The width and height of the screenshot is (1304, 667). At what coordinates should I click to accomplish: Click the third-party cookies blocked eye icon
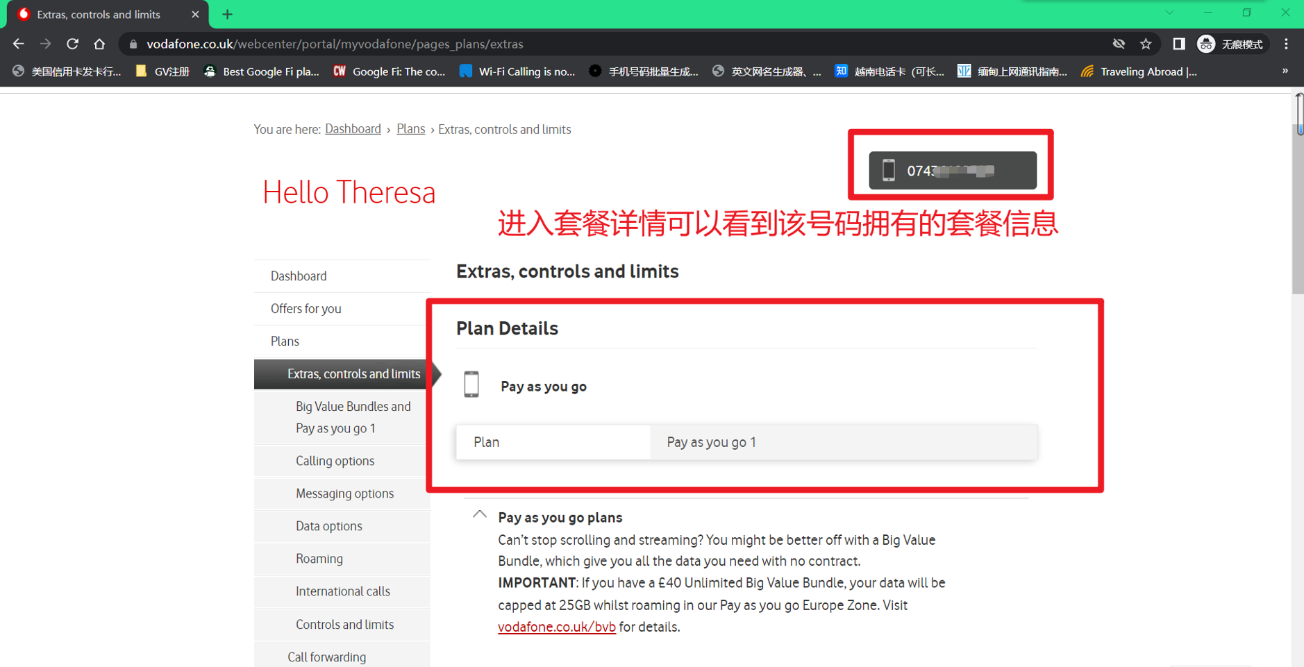[1119, 44]
